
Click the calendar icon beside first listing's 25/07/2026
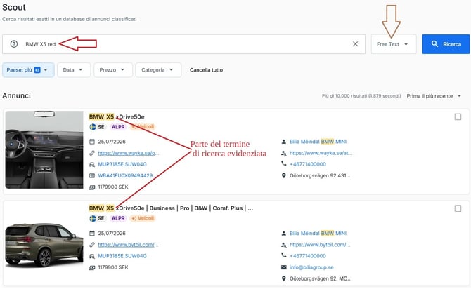pyautogui.click(x=92, y=142)
